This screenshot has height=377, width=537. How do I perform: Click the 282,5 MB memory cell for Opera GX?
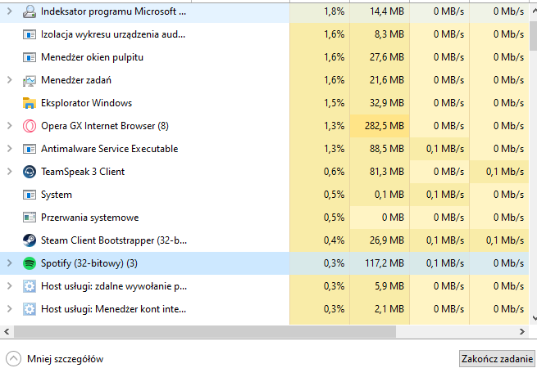pyautogui.click(x=380, y=126)
